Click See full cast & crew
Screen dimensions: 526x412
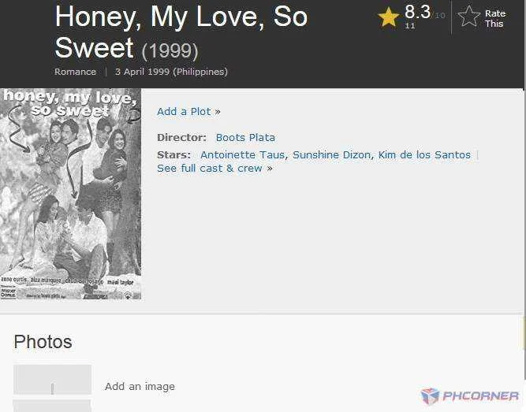[x=215, y=169]
